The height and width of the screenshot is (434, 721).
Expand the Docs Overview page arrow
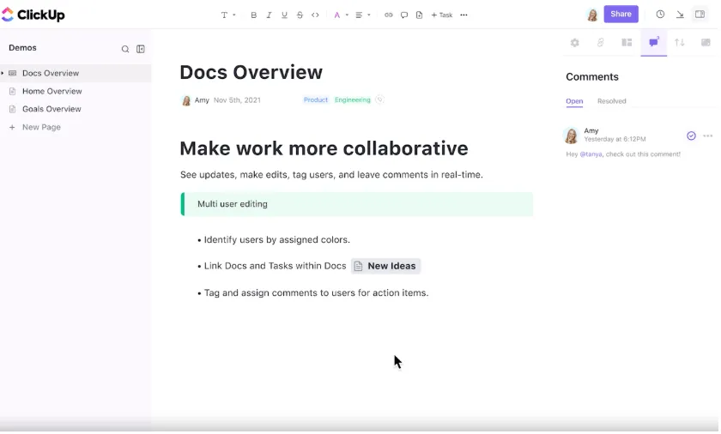(x=3, y=73)
